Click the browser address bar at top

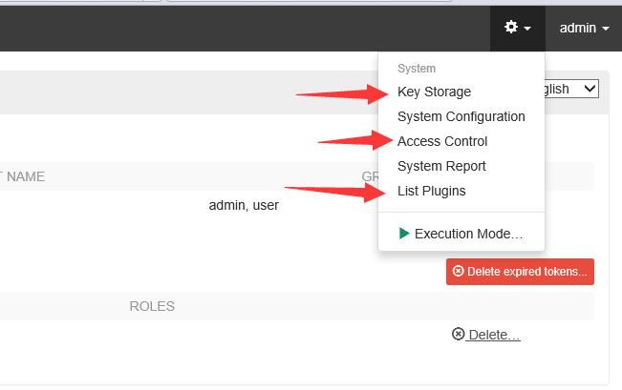click(x=382, y=1)
